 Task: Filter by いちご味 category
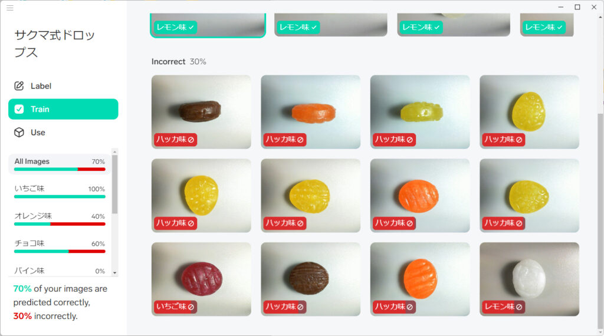click(x=60, y=192)
